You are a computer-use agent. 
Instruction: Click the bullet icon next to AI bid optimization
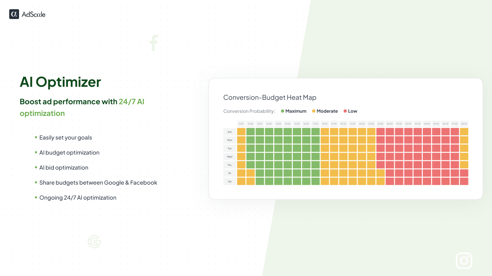[36, 167]
